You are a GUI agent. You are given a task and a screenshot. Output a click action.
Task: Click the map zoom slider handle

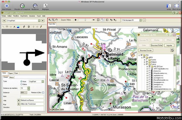(x=85, y=20)
